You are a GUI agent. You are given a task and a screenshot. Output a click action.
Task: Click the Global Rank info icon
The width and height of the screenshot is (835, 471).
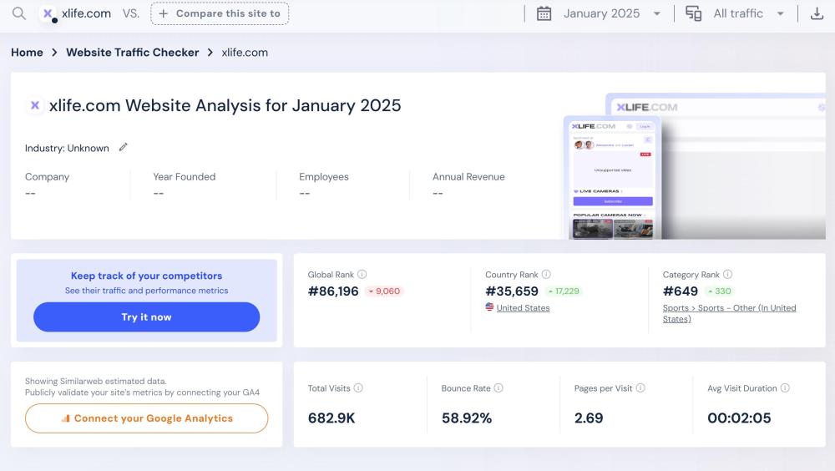coord(362,274)
